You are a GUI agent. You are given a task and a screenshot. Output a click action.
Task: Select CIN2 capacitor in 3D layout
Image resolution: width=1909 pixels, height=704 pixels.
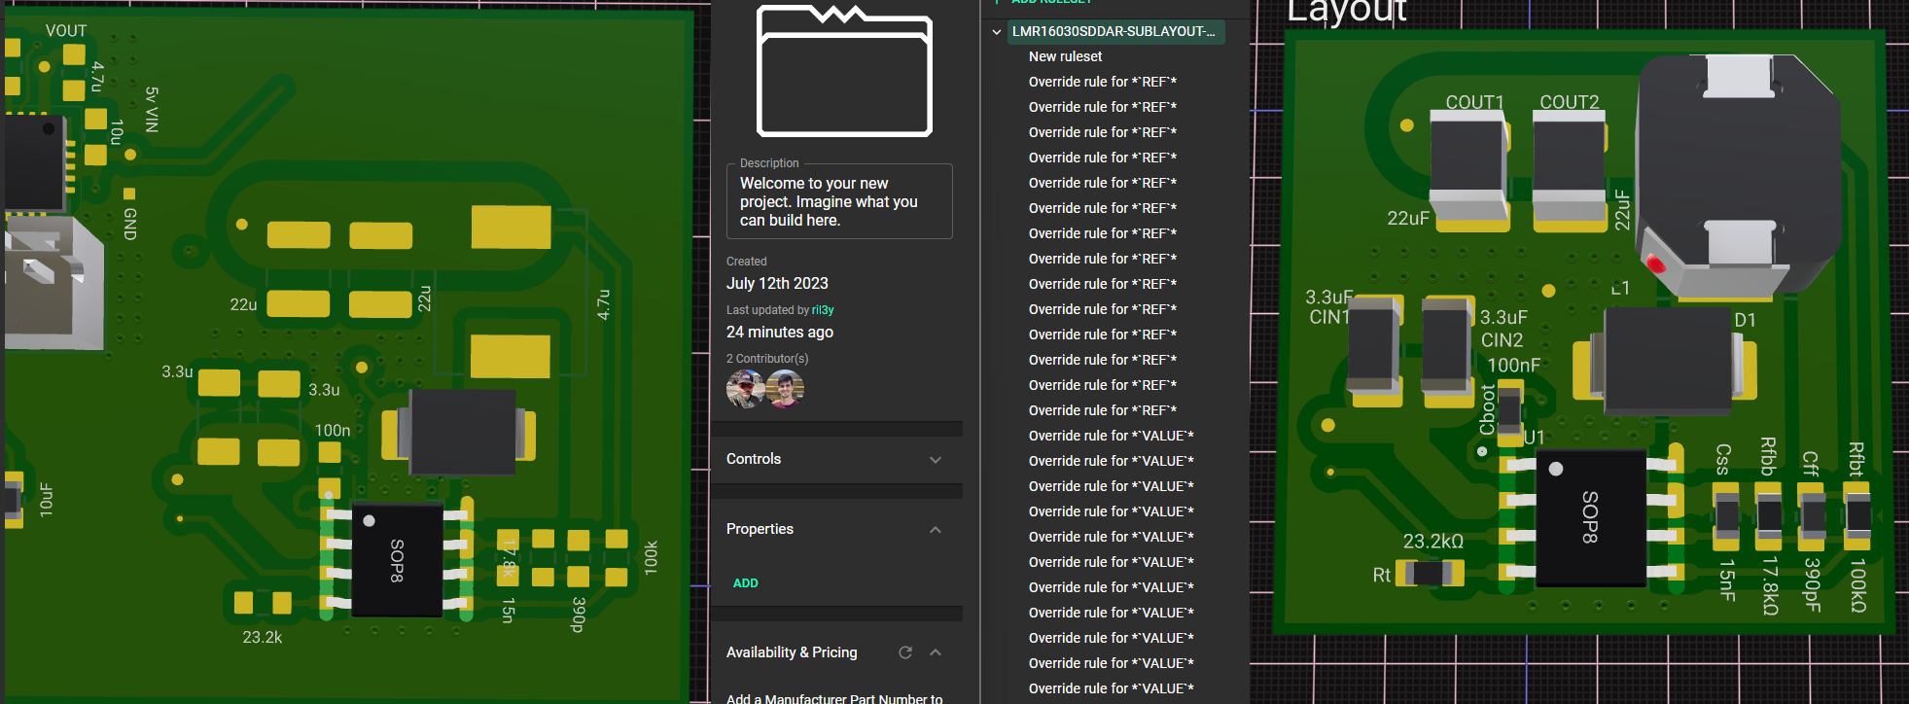(1446, 350)
